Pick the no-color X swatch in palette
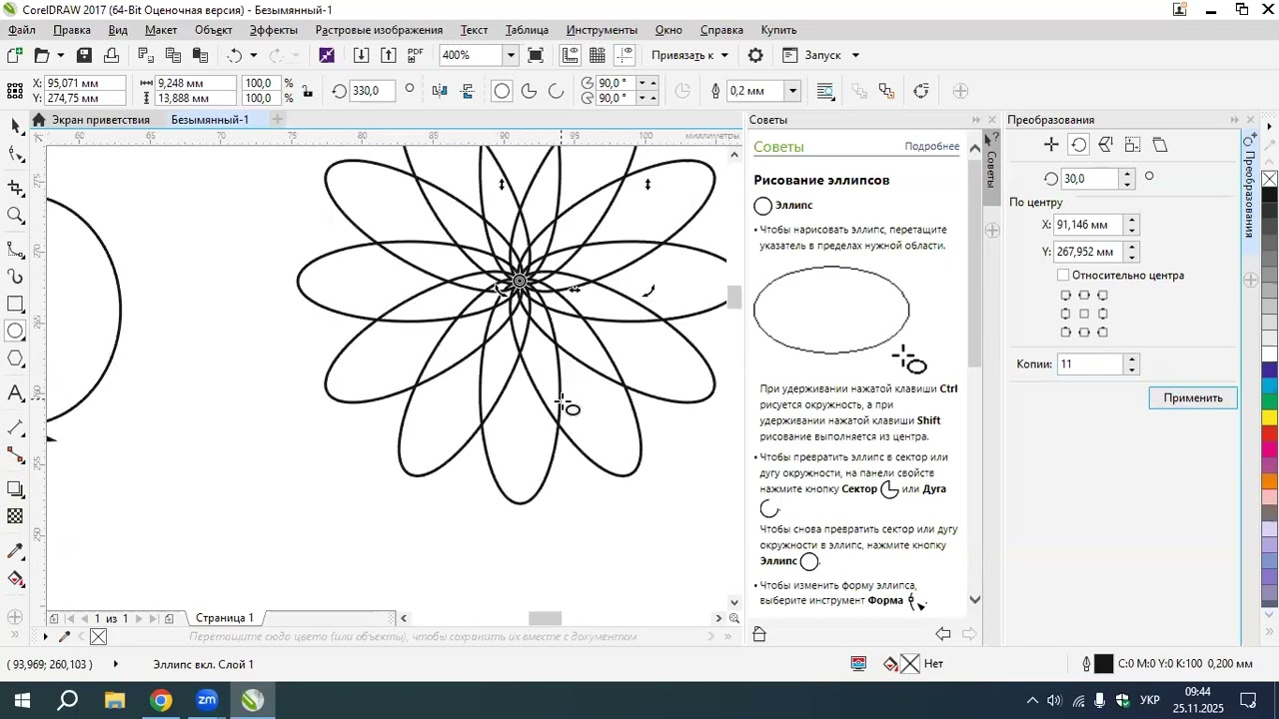 coord(1270,179)
